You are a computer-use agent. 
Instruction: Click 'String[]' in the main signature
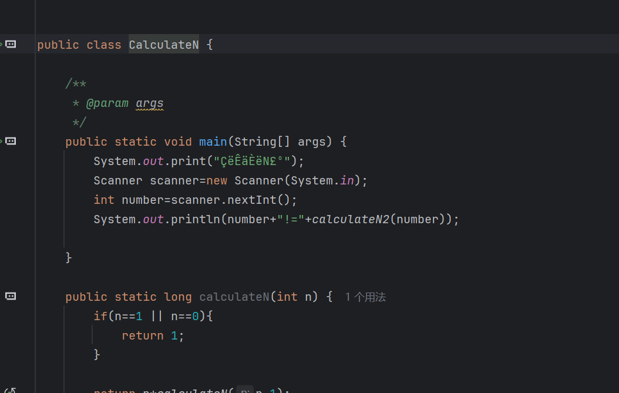point(262,142)
